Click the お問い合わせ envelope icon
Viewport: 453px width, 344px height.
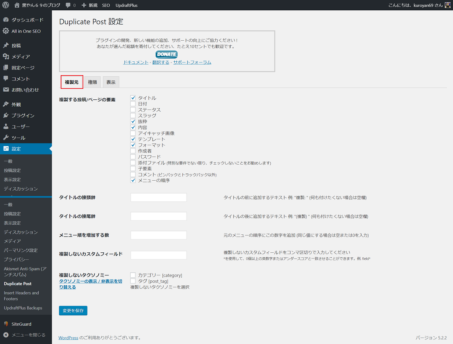tap(6, 90)
